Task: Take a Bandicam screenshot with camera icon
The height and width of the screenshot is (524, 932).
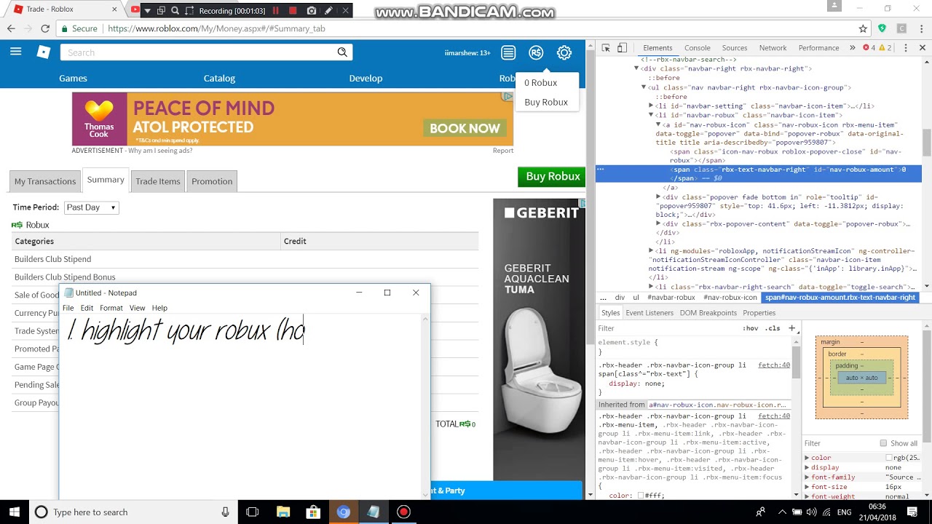Action: tap(312, 10)
